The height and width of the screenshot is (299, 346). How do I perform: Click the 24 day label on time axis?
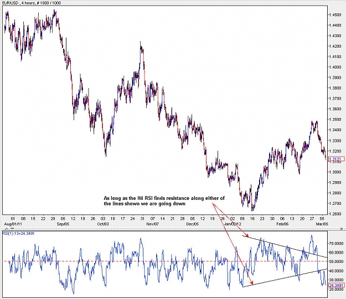132,219
